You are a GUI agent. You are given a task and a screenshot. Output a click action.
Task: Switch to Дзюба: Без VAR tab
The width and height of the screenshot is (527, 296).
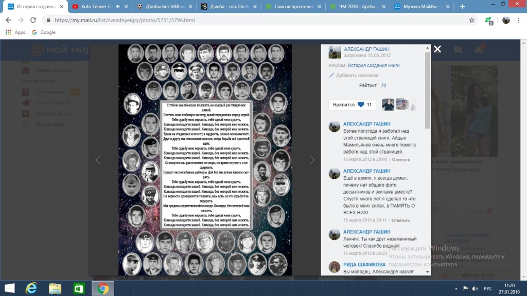tap(165, 6)
